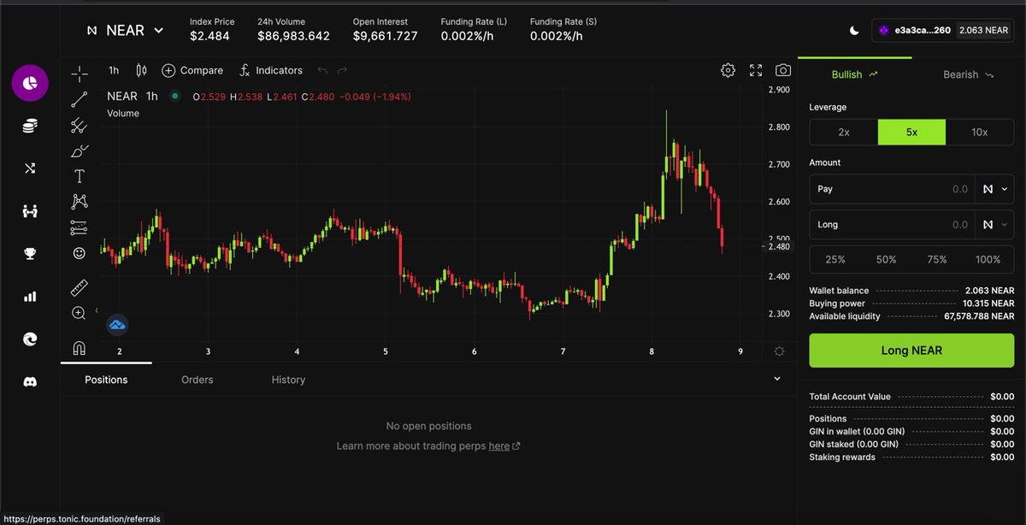Viewport: 1026px width, 525px height.
Task: Select the XABCD pattern tool
Action: [79, 202]
